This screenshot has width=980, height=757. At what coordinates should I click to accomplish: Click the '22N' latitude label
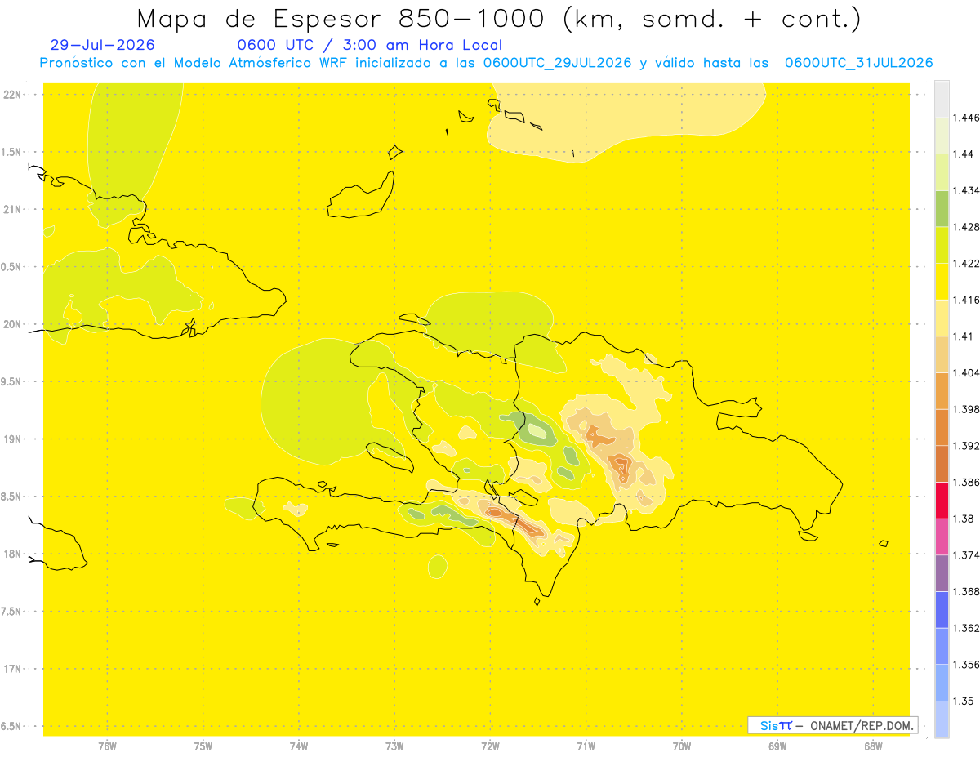[13, 95]
